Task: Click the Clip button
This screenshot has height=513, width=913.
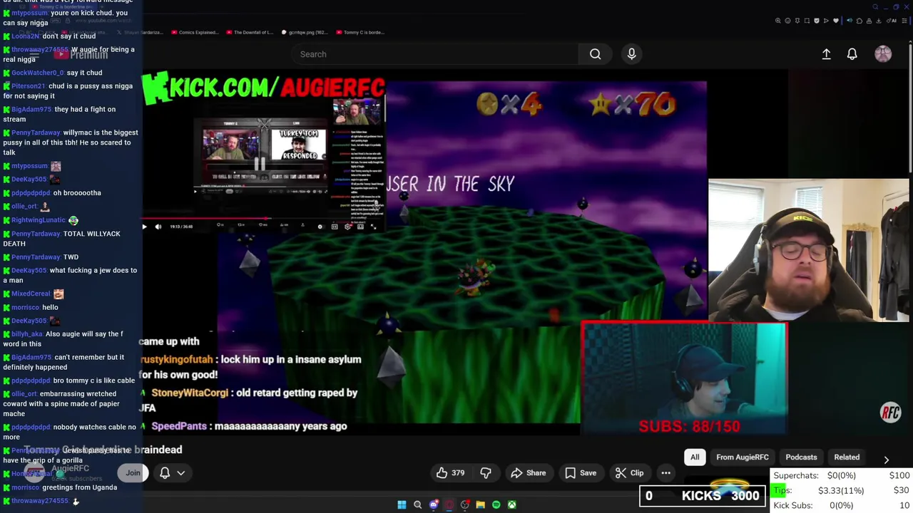Action: (630, 473)
